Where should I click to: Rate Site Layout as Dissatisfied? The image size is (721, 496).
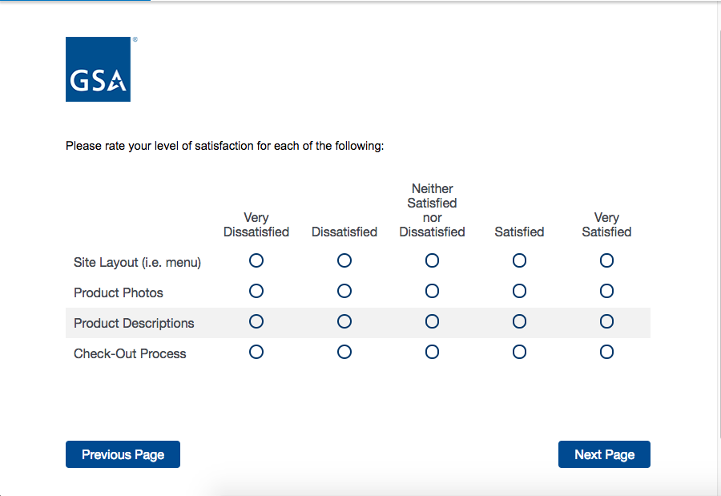click(x=344, y=260)
